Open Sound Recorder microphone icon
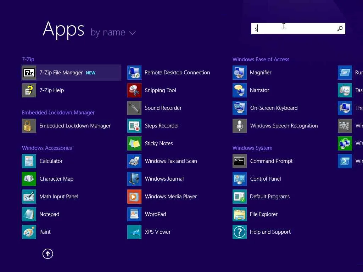The image size is (363, 272). [134, 108]
